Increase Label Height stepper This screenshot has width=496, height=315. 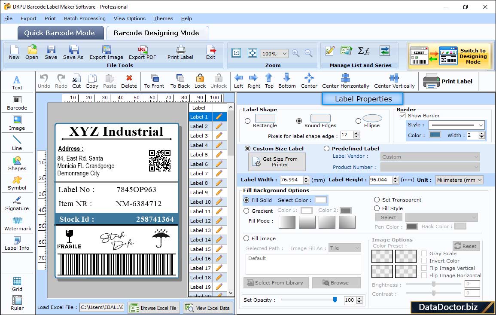click(x=396, y=178)
